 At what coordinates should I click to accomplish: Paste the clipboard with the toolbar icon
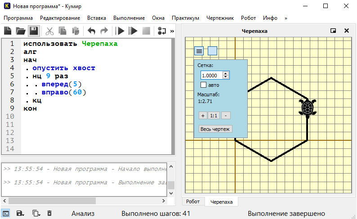pyautogui.click(x=76, y=31)
